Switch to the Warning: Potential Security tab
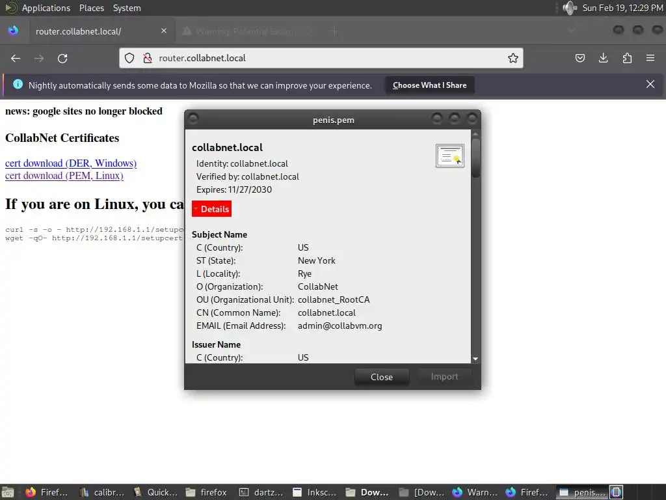 246,31
